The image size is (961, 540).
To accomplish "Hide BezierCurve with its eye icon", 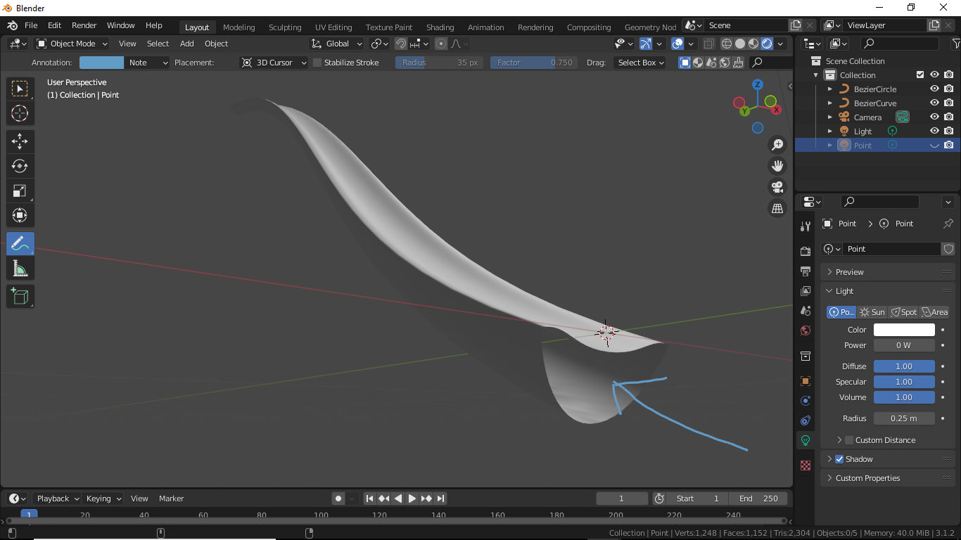I will coord(934,103).
